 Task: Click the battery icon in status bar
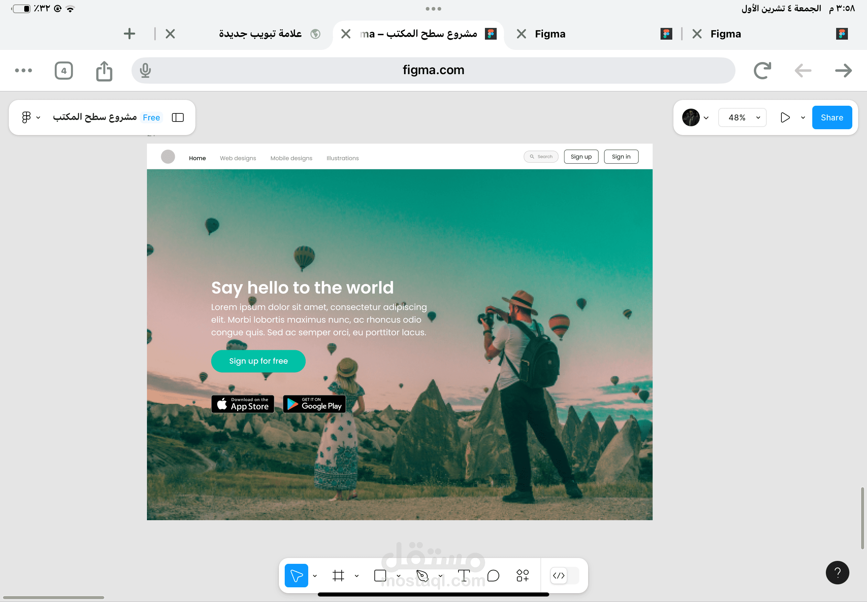pyautogui.click(x=21, y=9)
